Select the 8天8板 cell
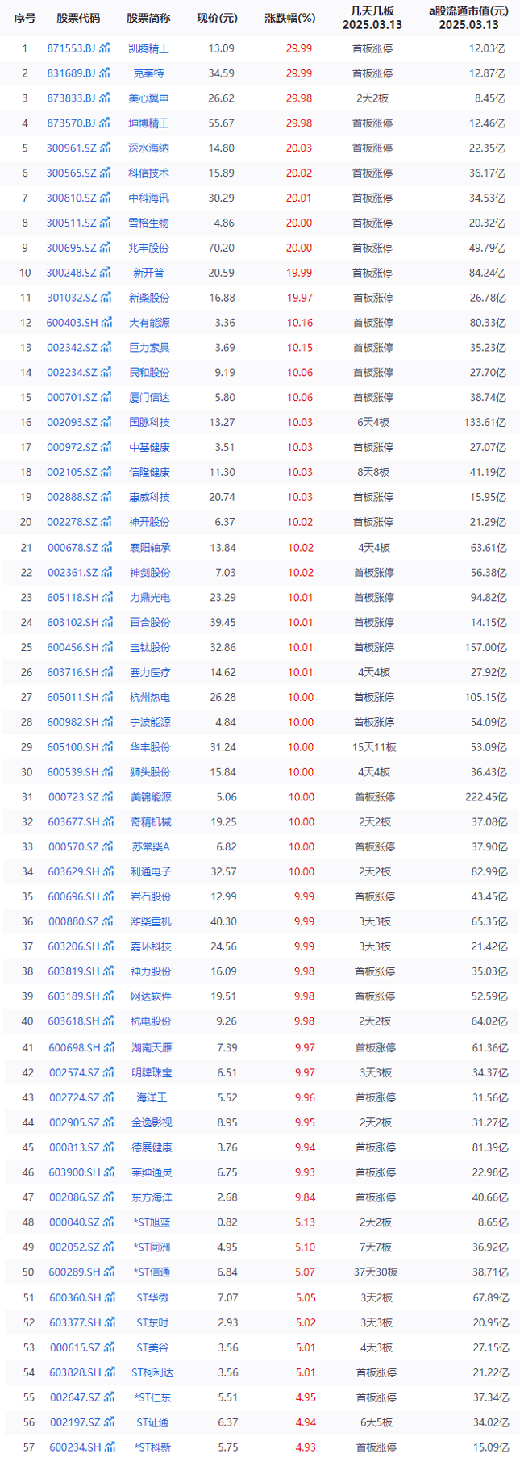Viewport: 520px width, 1462px height. pyautogui.click(x=373, y=472)
